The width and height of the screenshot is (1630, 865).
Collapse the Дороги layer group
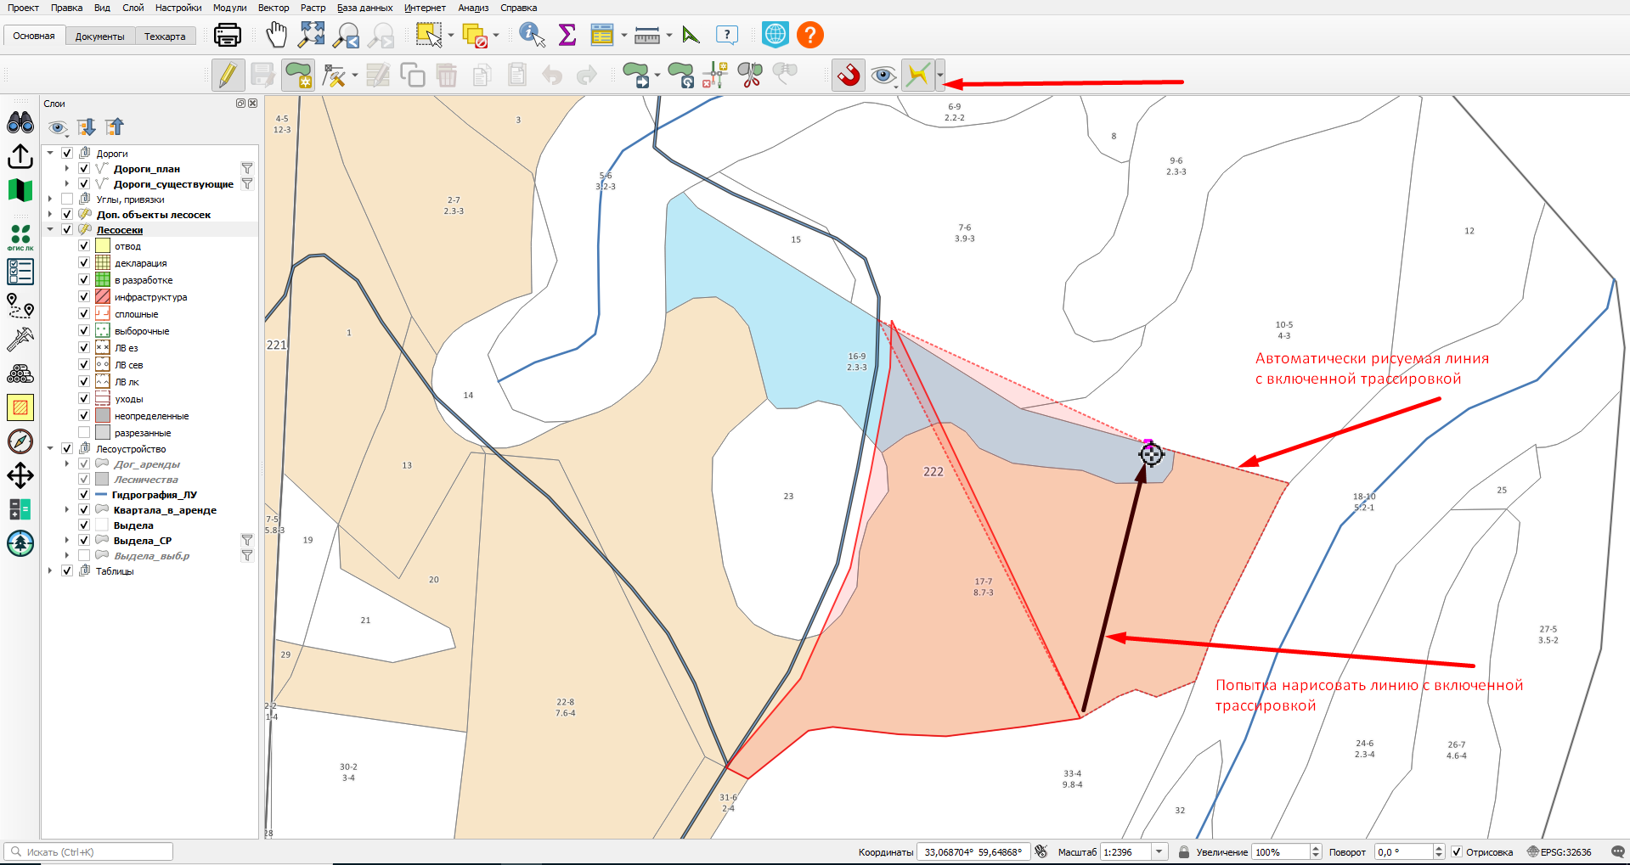coord(50,153)
